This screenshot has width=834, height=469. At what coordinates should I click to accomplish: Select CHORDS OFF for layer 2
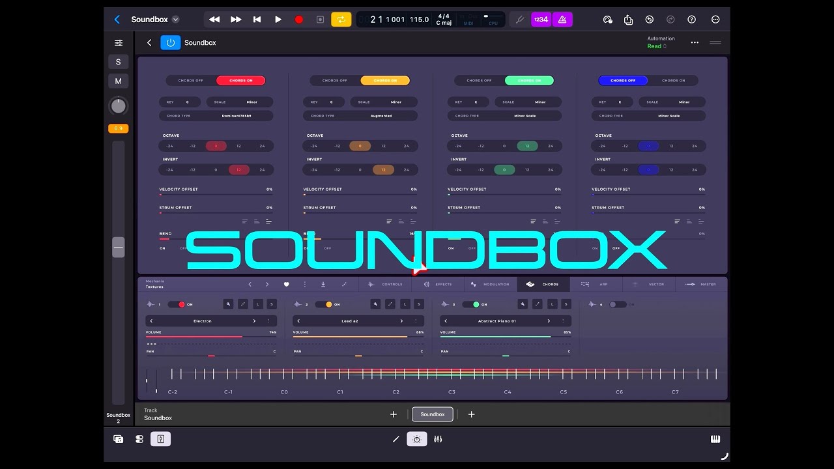pyautogui.click(x=335, y=81)
